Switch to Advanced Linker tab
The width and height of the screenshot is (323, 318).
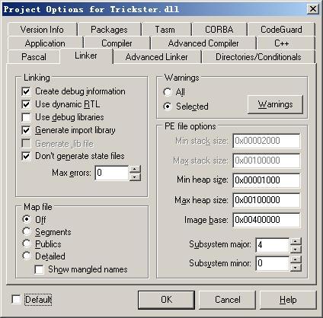click(157, 57)
